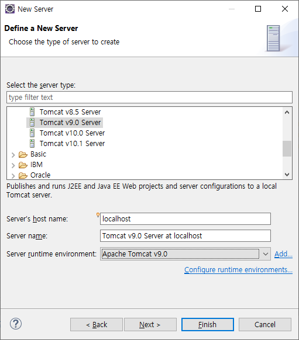Click Finish to create the server

[208, 325]
